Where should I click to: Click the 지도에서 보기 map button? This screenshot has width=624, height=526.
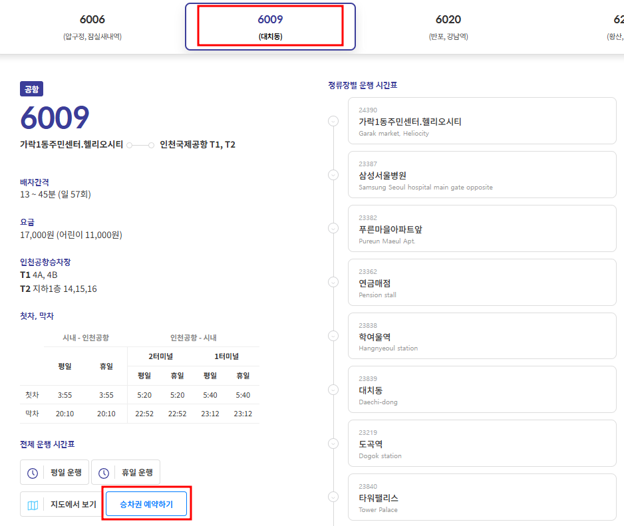pos(62,504)
